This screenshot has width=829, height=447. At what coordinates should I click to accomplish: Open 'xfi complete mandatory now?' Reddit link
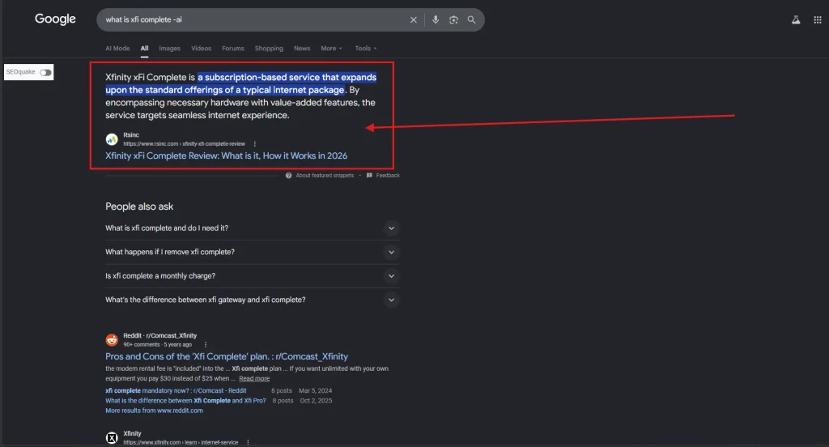pyautogui.click(x=176, y=390)
